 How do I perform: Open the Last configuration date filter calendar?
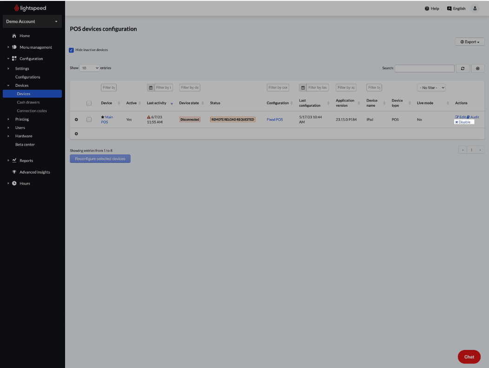tap(303, 87)
